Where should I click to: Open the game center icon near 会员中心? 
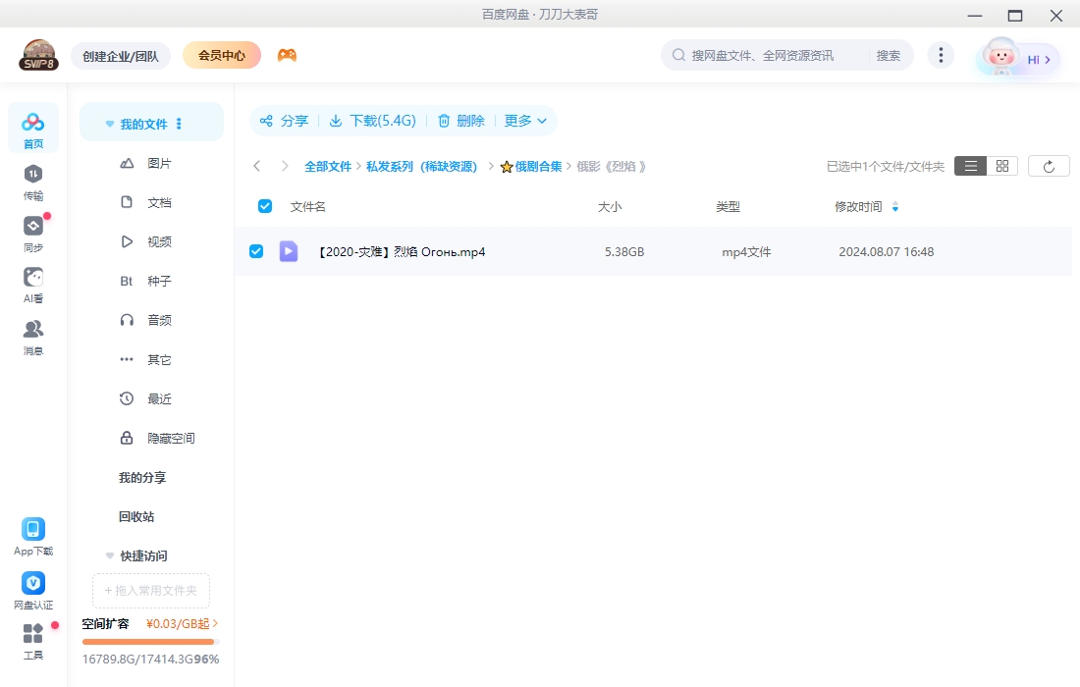point(287,55)
